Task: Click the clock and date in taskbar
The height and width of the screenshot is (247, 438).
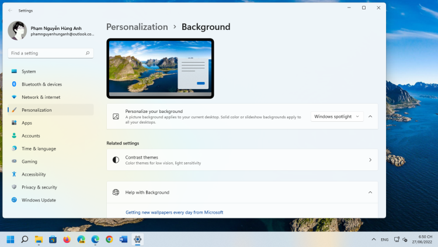Action: (x=422, y=239)
